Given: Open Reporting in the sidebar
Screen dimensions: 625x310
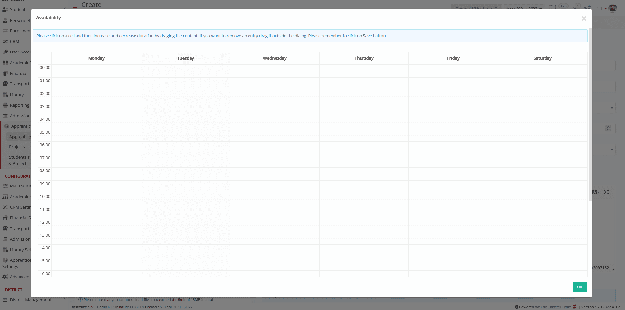Looking at the screenshot, I should 20,105.
